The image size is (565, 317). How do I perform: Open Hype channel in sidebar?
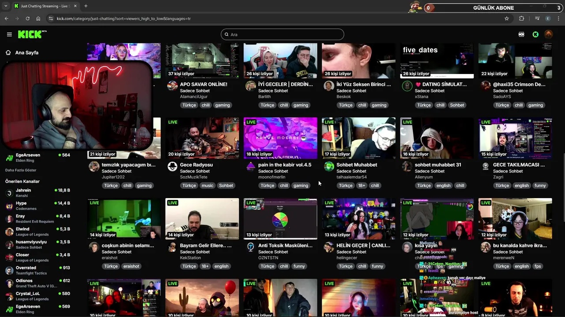(x=38, y=206)
